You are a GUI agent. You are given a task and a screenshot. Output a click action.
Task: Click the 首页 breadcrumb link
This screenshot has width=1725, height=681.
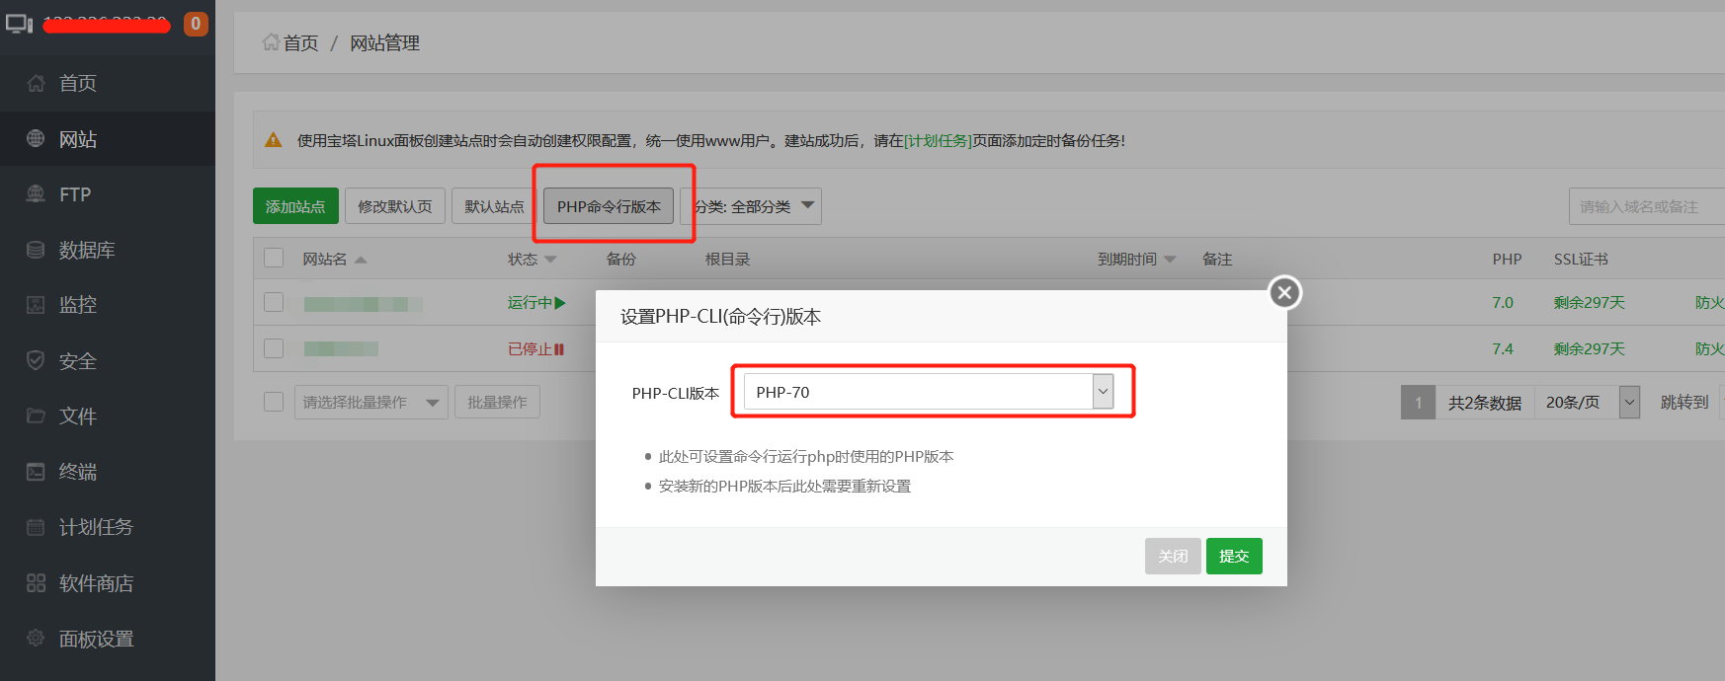click(x=300, y=42)
